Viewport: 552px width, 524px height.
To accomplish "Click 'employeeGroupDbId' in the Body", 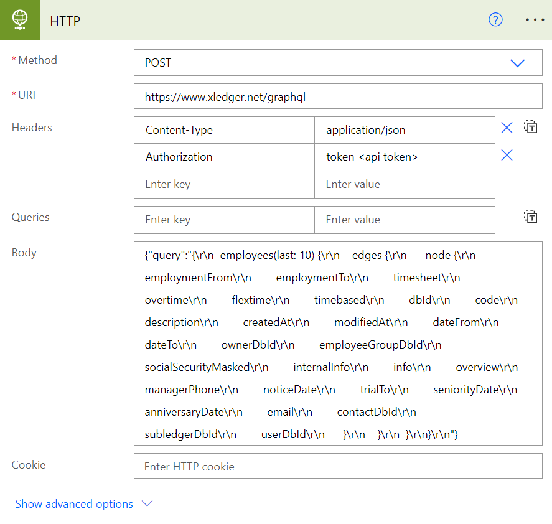I will click(x=371, y=345).
